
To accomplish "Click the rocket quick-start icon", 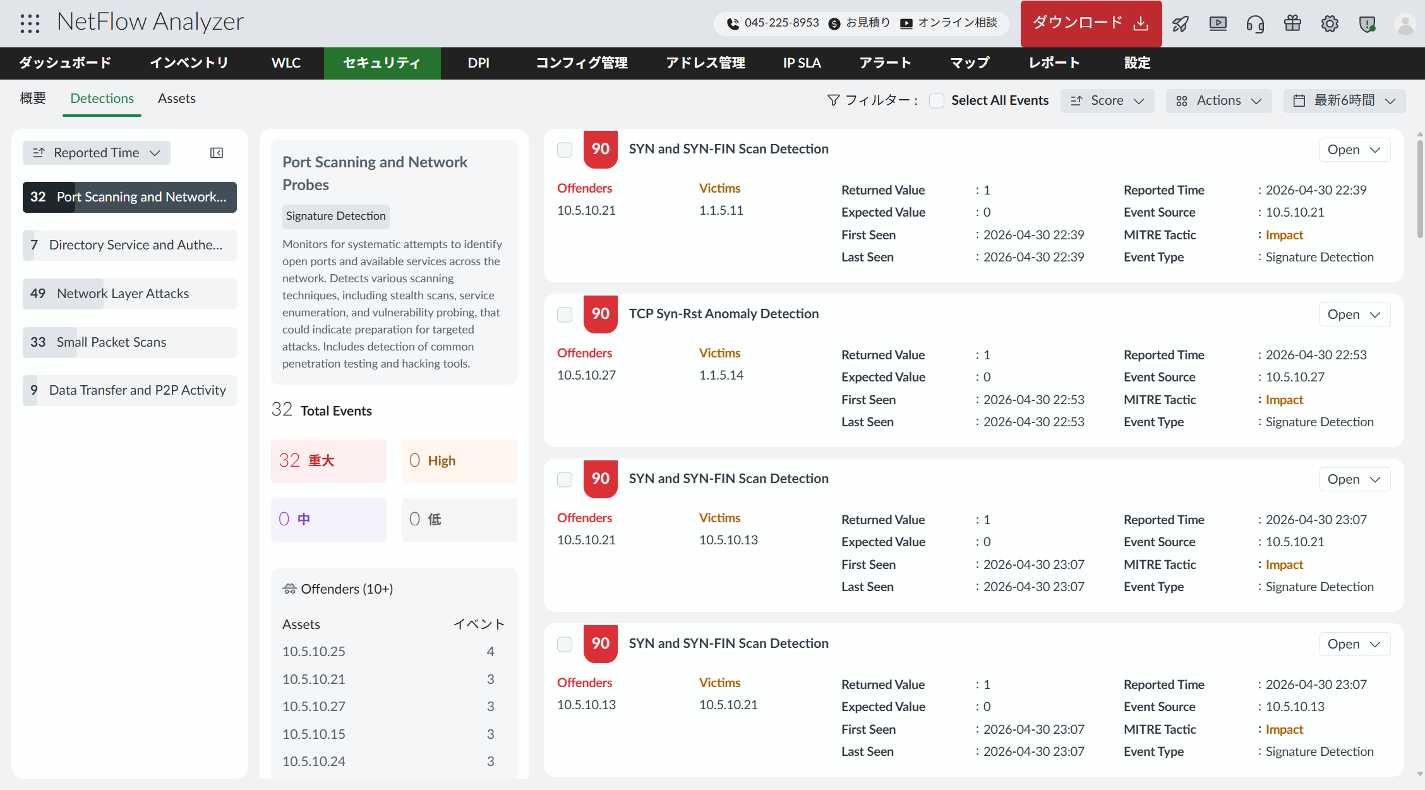I will tap(1180, 24).
